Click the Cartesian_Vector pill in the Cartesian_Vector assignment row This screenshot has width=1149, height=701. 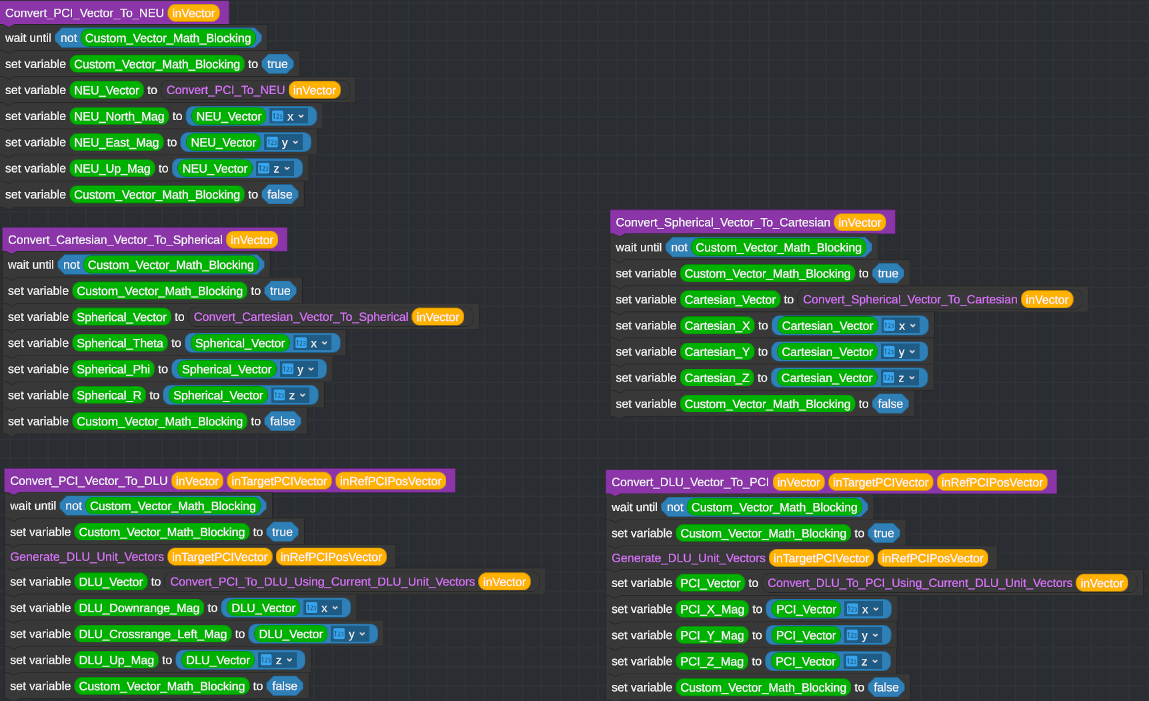[x=730, y=299]
